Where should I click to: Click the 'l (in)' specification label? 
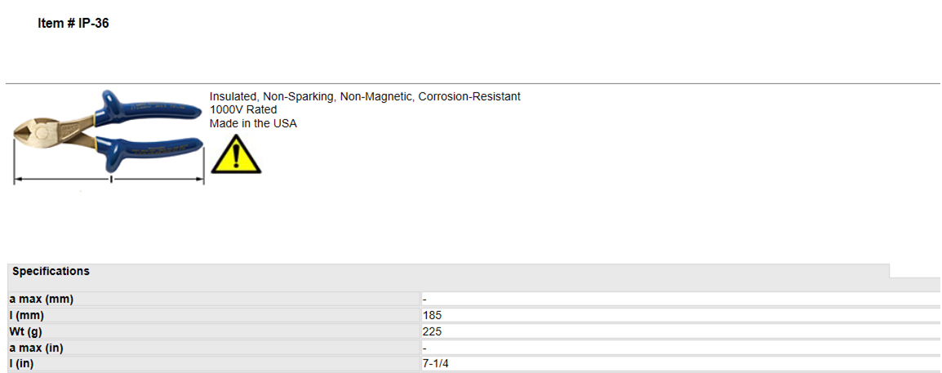click(x=215, y=364)
